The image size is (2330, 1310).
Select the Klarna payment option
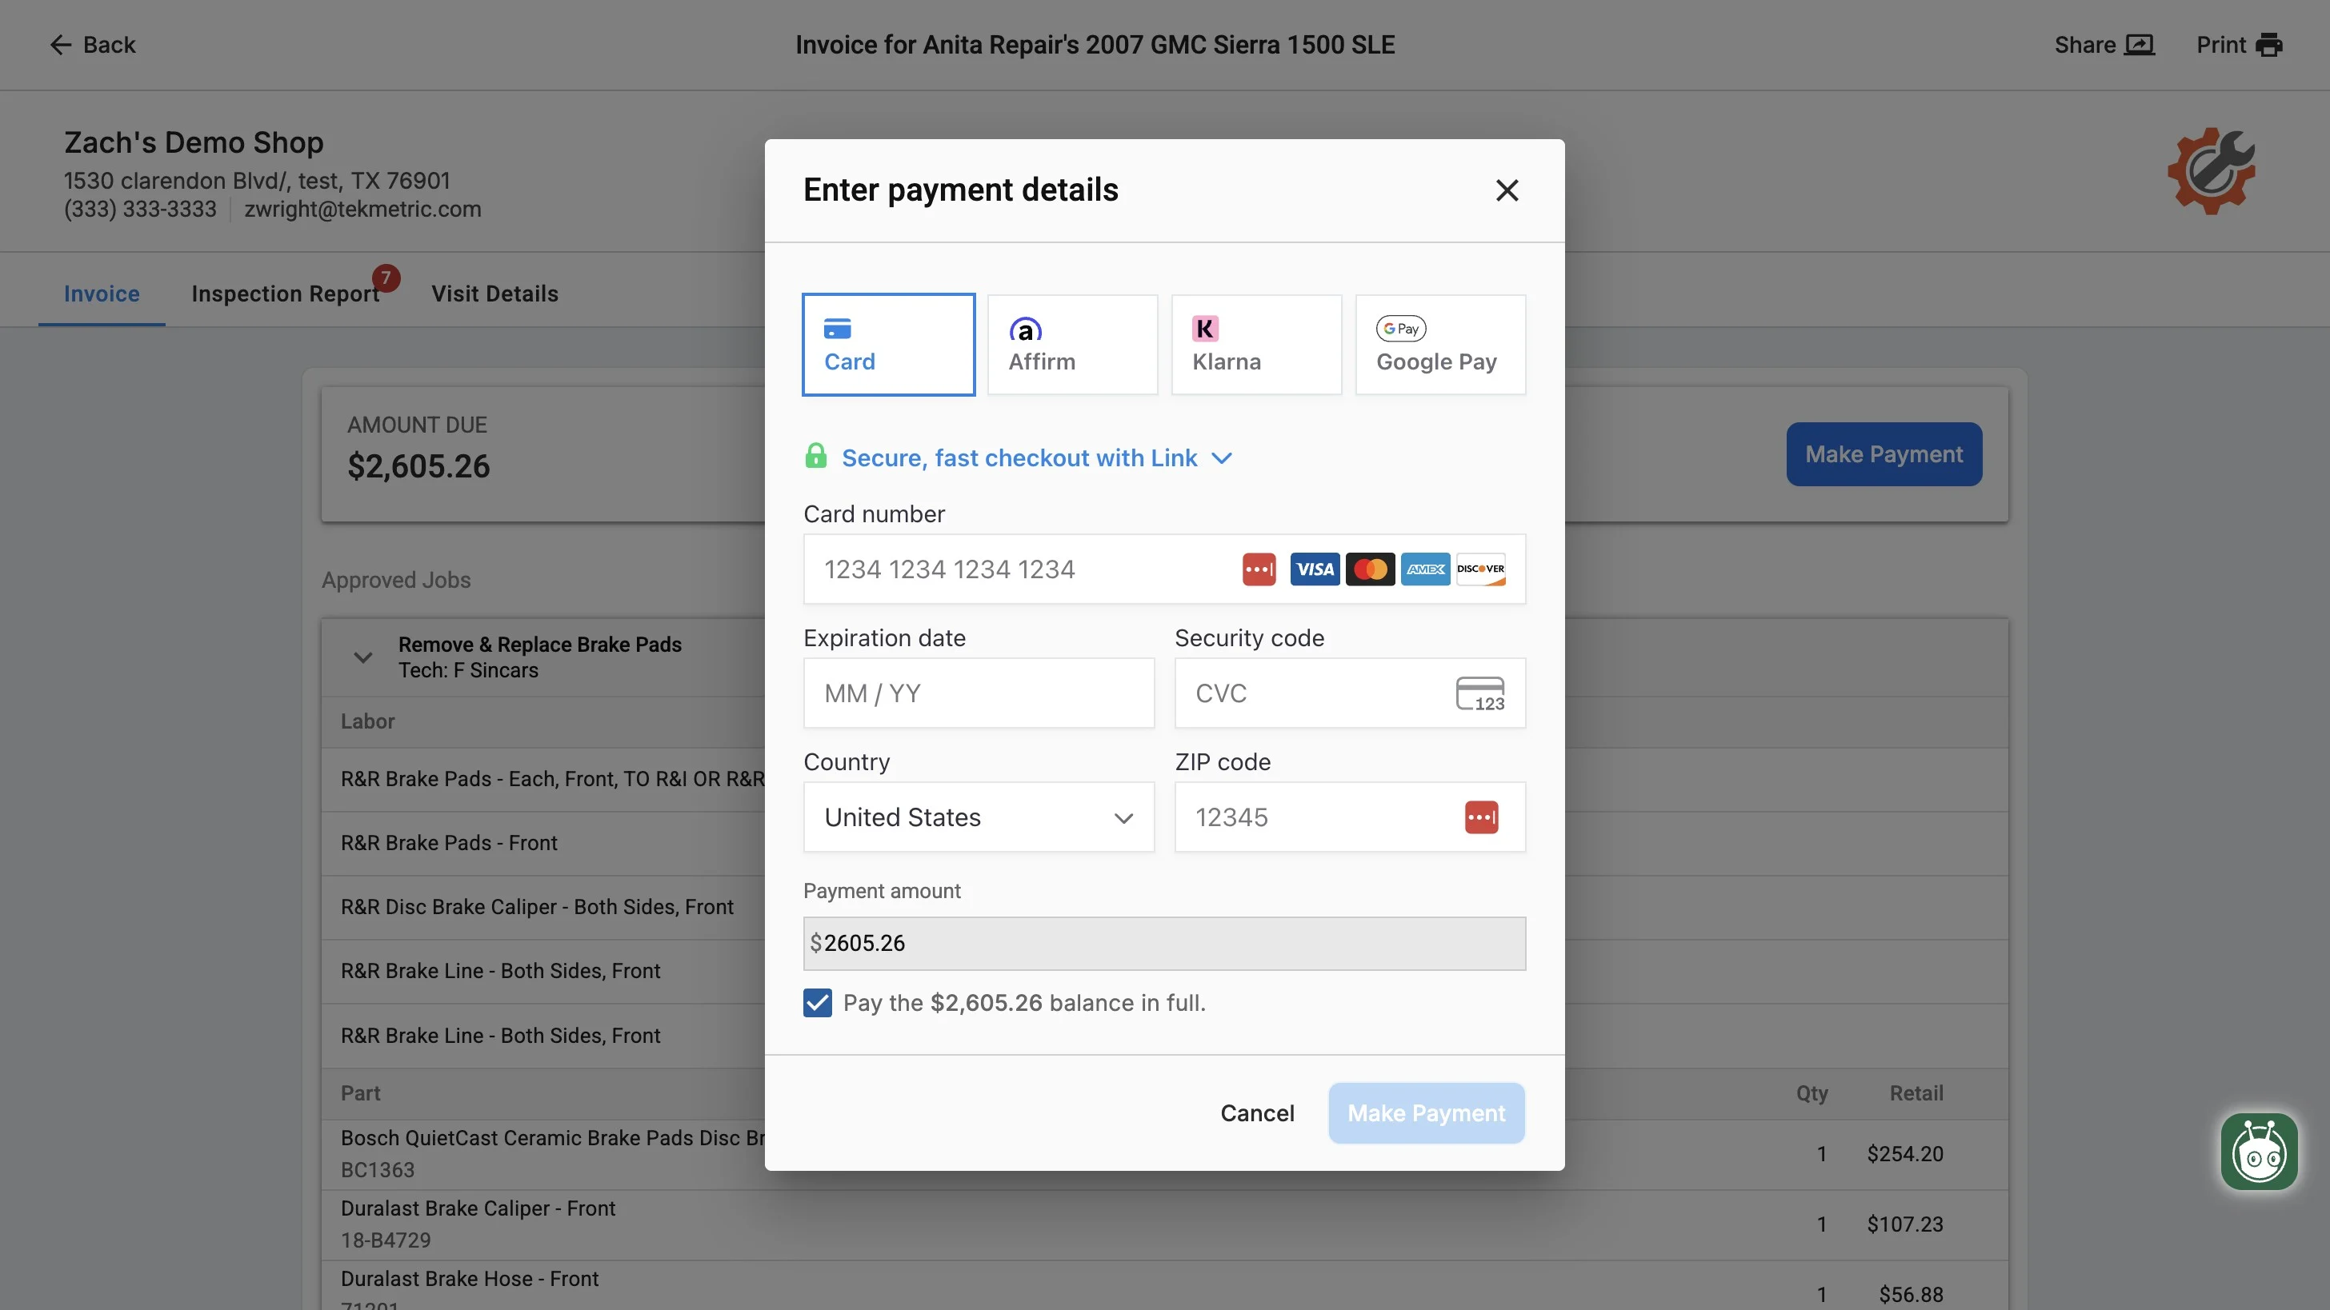coord(1255,345)
